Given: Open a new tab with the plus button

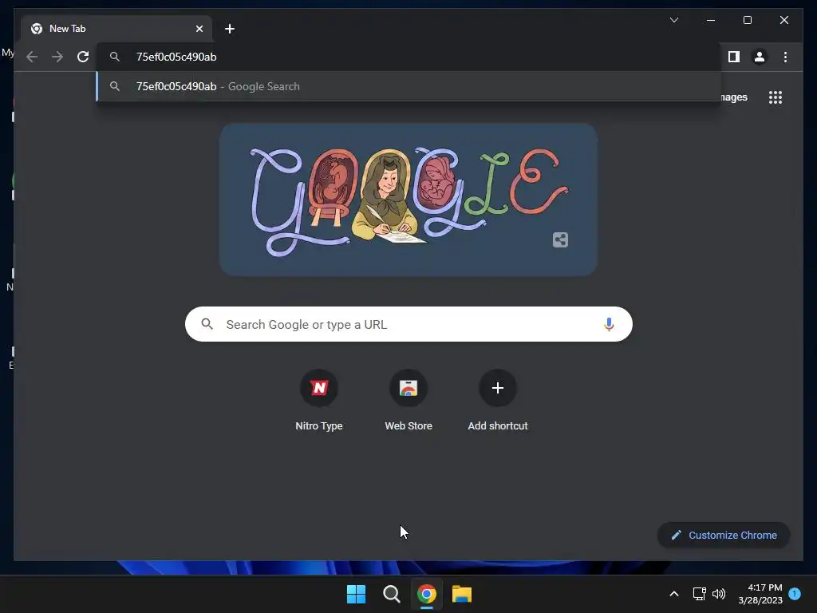Looking at the screenshot, I should 230,29.
